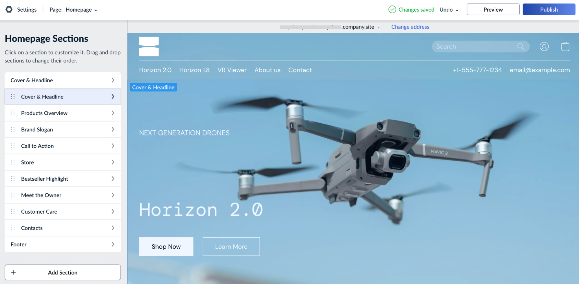Screen dimensions: 579x284
Task: Expand the selected Cover & Headline chevron
Action: click(x=113, y=97)
